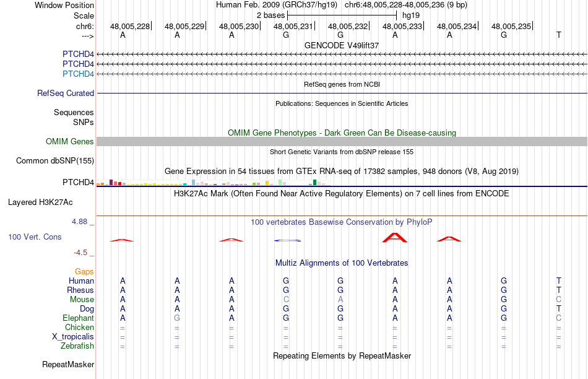Click the '--->' strand direction arrow label
The image size is (588, 379).
pyautogui.click(x=88, y=36)
